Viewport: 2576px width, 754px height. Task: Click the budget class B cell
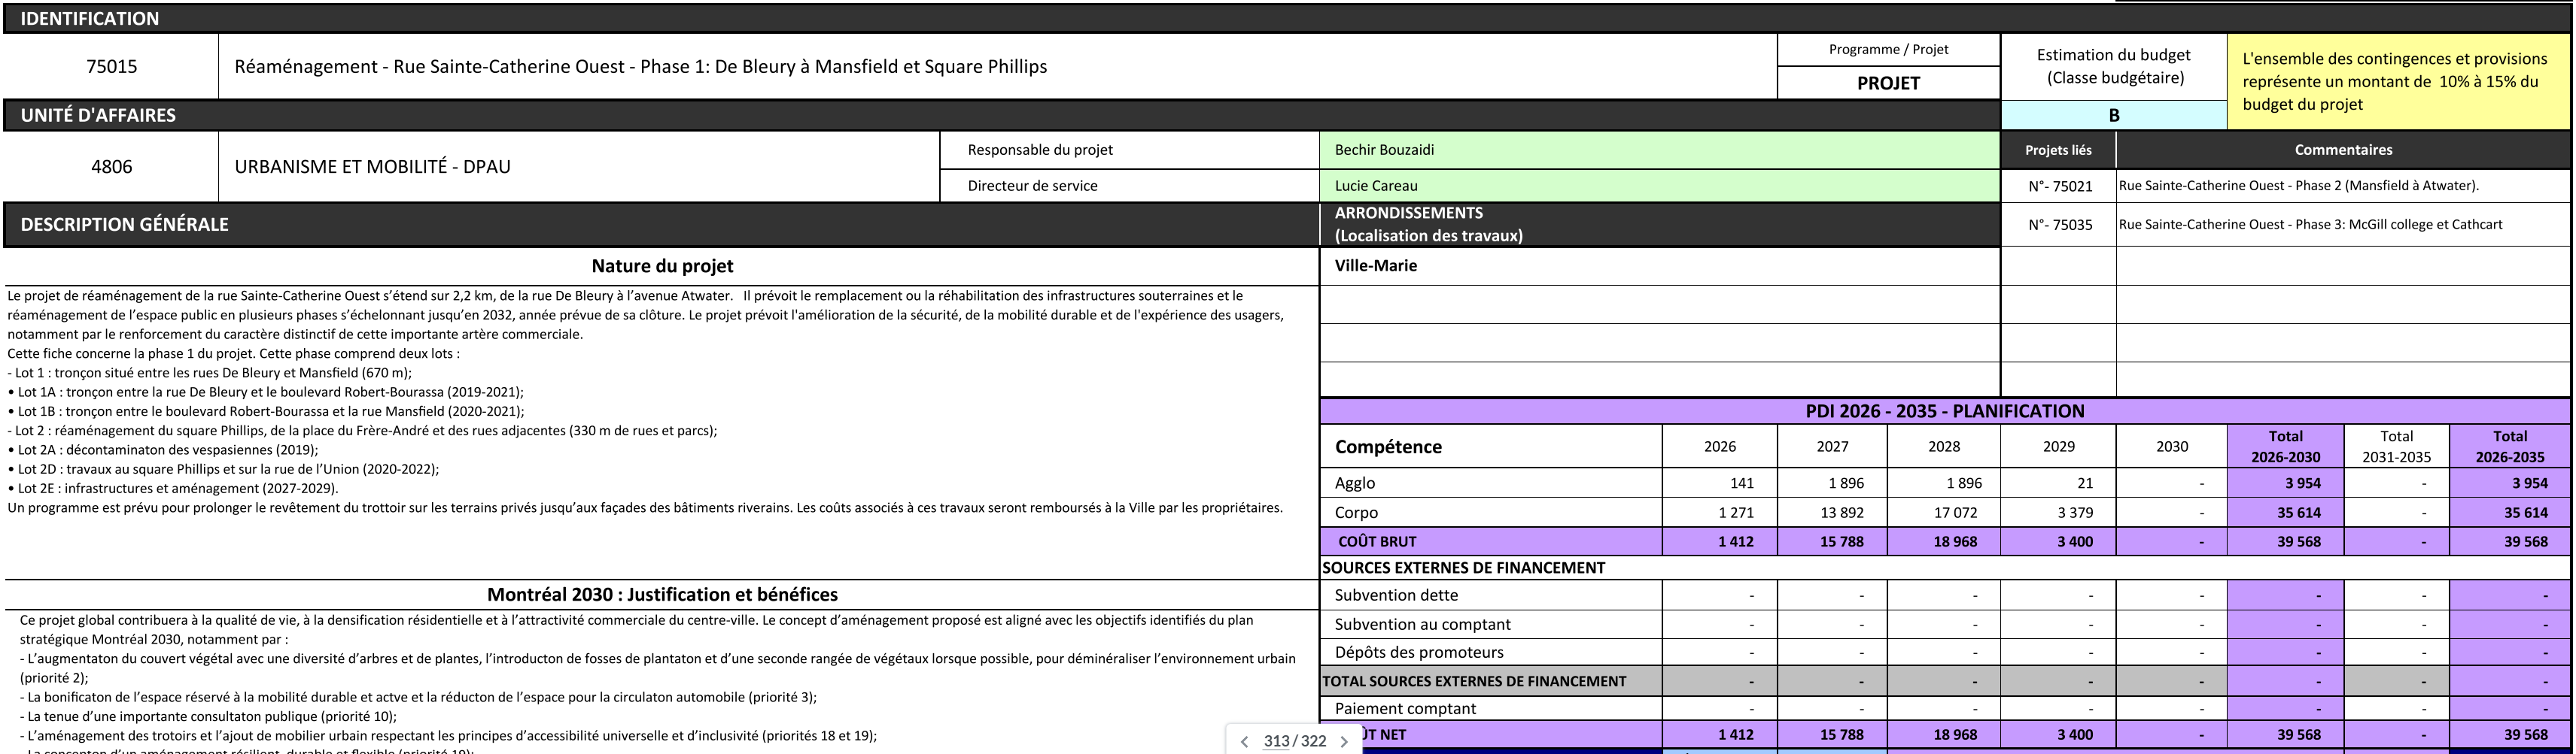[2113, 115]
